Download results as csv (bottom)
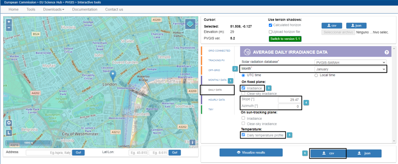 click(x=328, y=154)
